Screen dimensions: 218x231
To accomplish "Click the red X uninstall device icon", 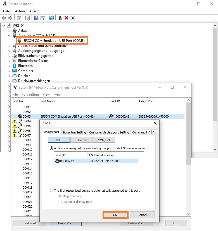I will tap(67, 18).
